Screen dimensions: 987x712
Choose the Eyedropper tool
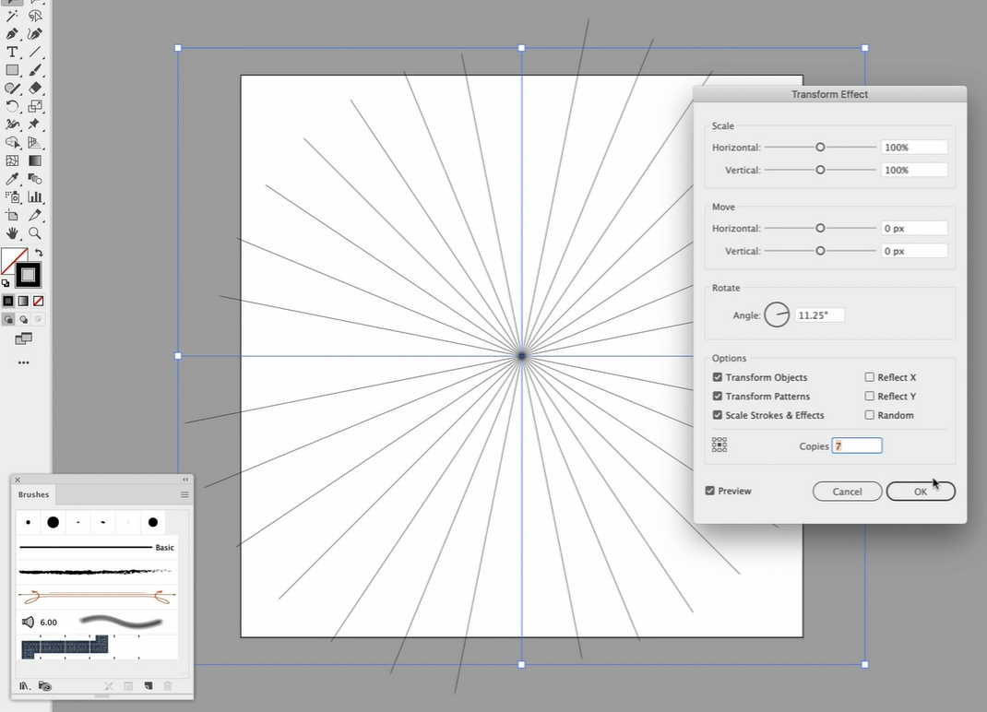click(13, 179)
